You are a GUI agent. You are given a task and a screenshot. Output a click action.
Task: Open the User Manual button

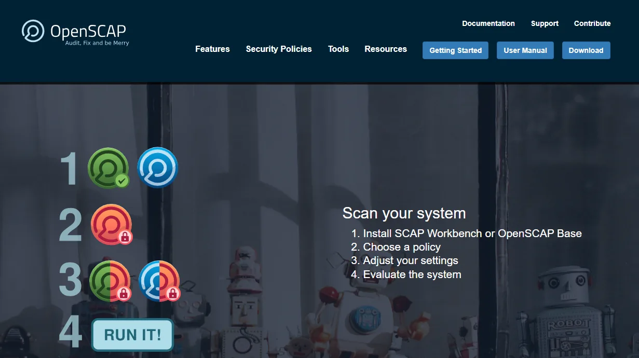[x=525, y=50]
